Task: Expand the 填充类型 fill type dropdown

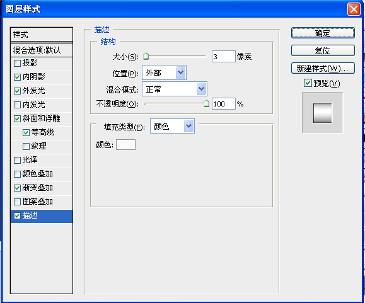Action: click(172, 126)
